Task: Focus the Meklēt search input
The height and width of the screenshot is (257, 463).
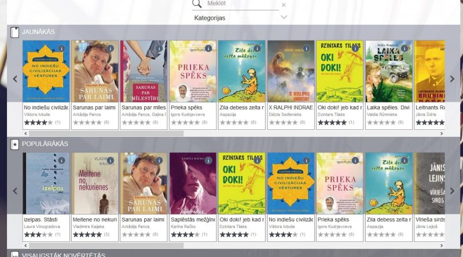Action: (242, 4)
